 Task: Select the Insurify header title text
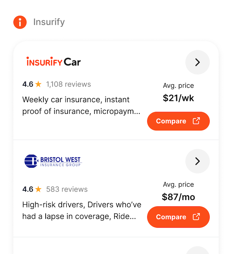[49, 22]
